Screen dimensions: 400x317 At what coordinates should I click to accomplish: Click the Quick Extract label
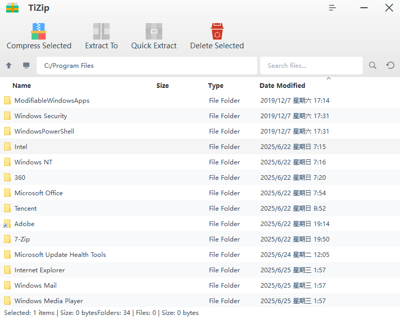point(154,46)
